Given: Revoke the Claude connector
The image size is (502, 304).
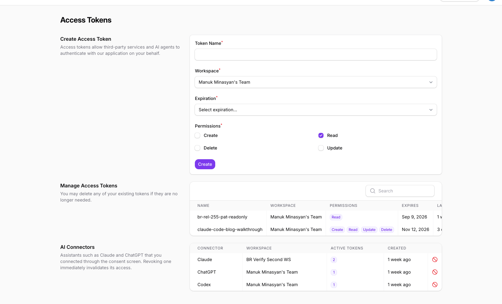Looking at the screenshot, I should [435, 259].
